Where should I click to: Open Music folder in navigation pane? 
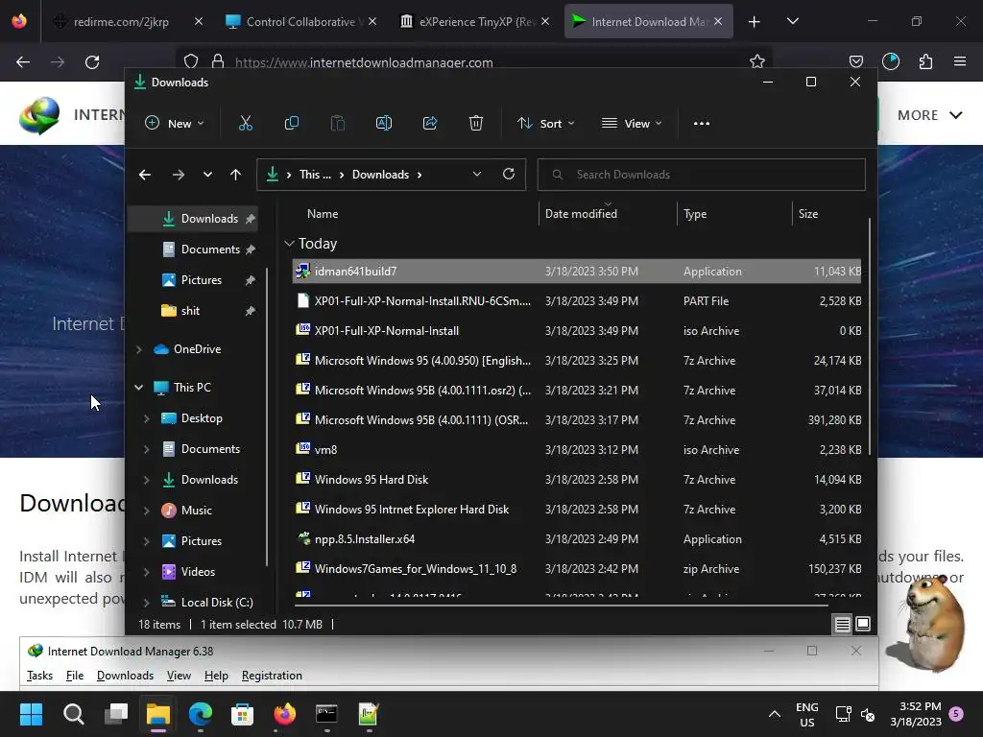[x=196, y=511]
